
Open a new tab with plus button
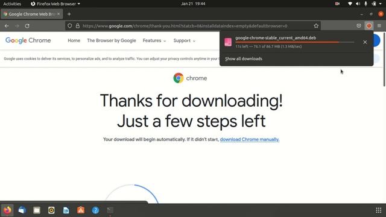[x=69, y=14]
